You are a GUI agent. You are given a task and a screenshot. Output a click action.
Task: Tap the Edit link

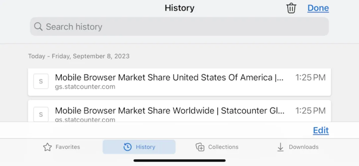(321, 130)
